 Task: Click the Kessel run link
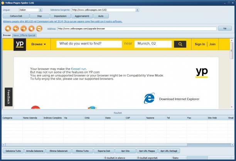click(x=79, y=69)
